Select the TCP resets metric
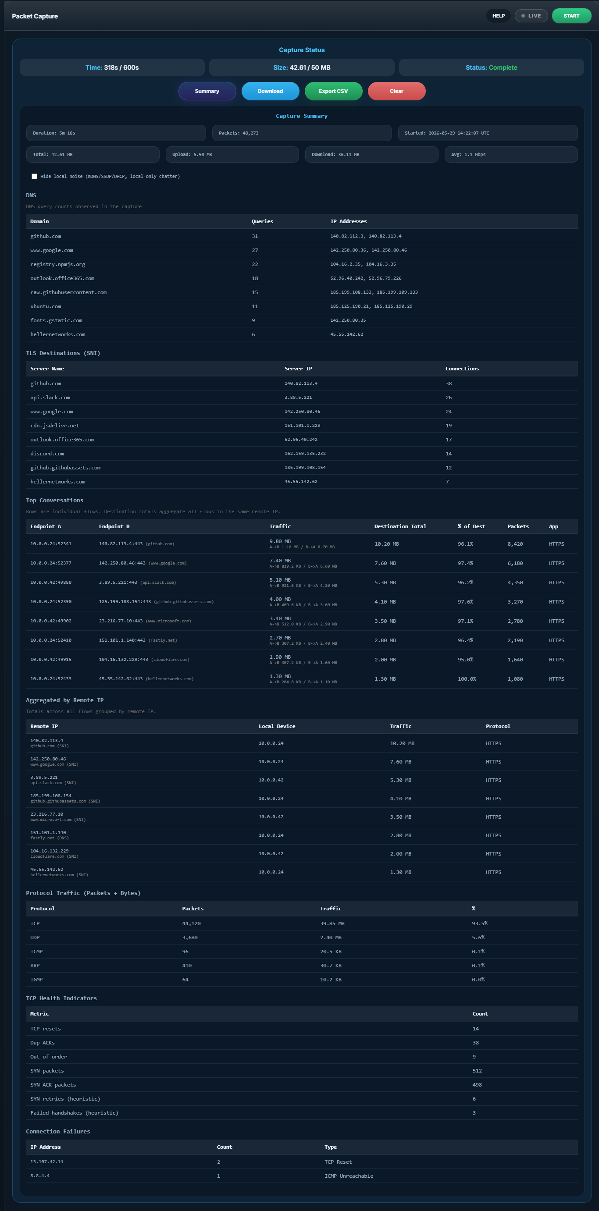The height and width of the screenshot is (1211, 599). 302,1029
